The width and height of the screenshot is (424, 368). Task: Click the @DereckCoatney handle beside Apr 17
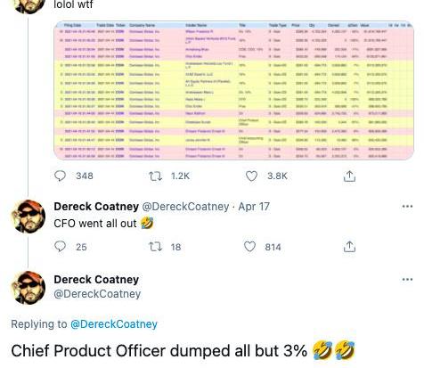pos(185,207)
